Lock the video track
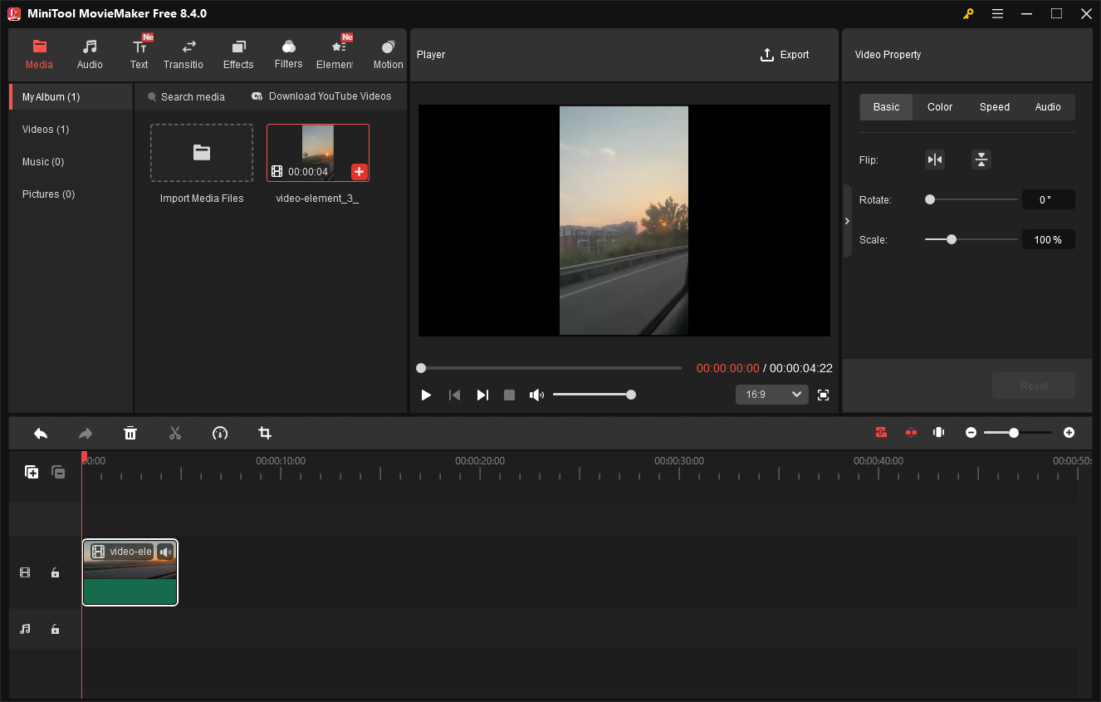 55,572
